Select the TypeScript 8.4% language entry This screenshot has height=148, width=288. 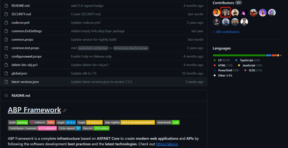247,60
